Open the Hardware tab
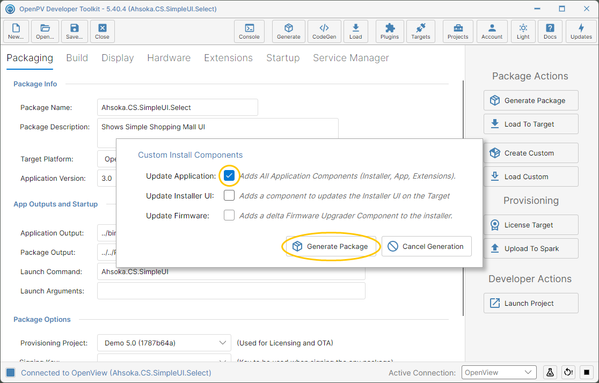Viewport: 599px width, 383px height. click(x=169, y=58)
